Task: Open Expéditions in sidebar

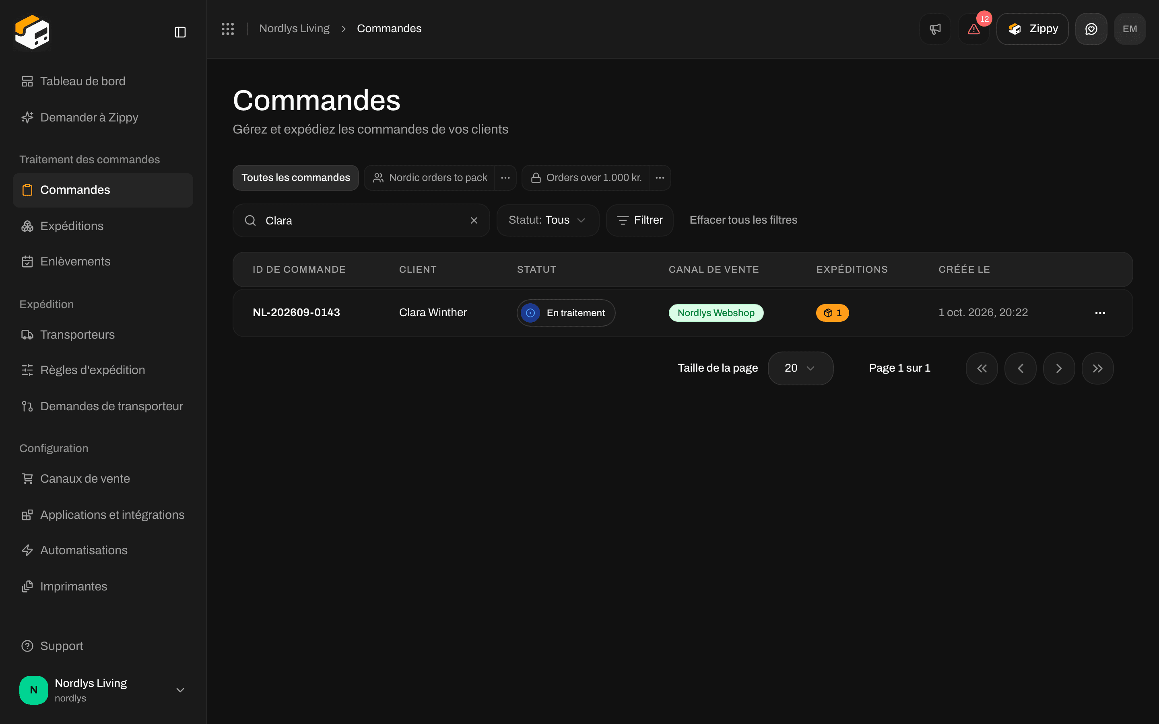Action: pos(103,226)
